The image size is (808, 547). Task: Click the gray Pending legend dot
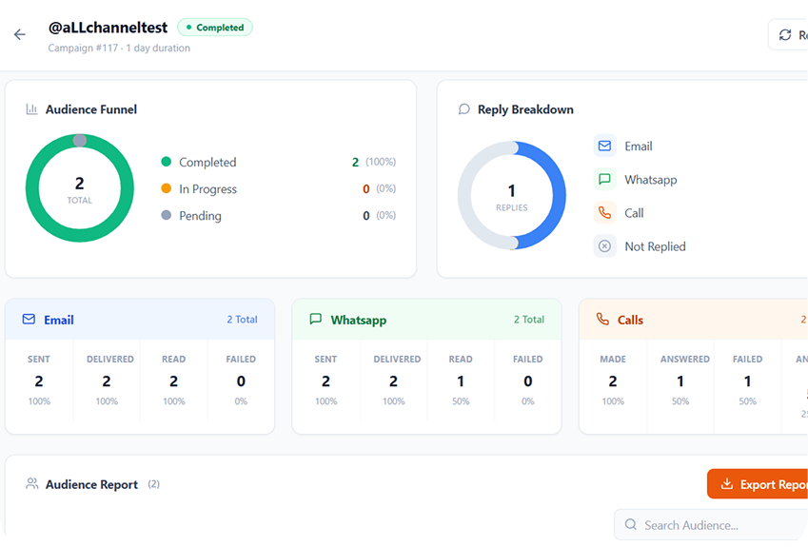pos(166,215)
